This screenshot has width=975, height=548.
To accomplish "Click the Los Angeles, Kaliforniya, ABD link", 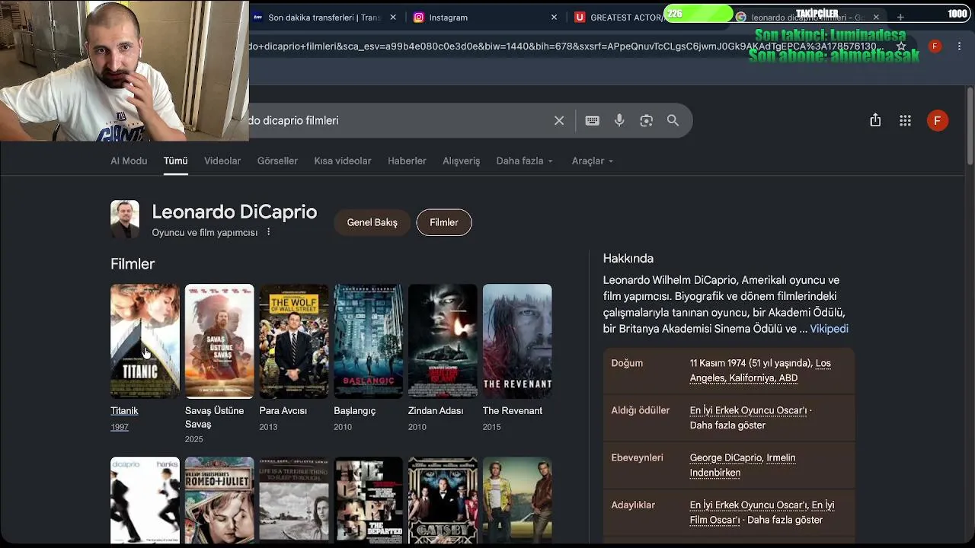I will [x=760, y=371].
